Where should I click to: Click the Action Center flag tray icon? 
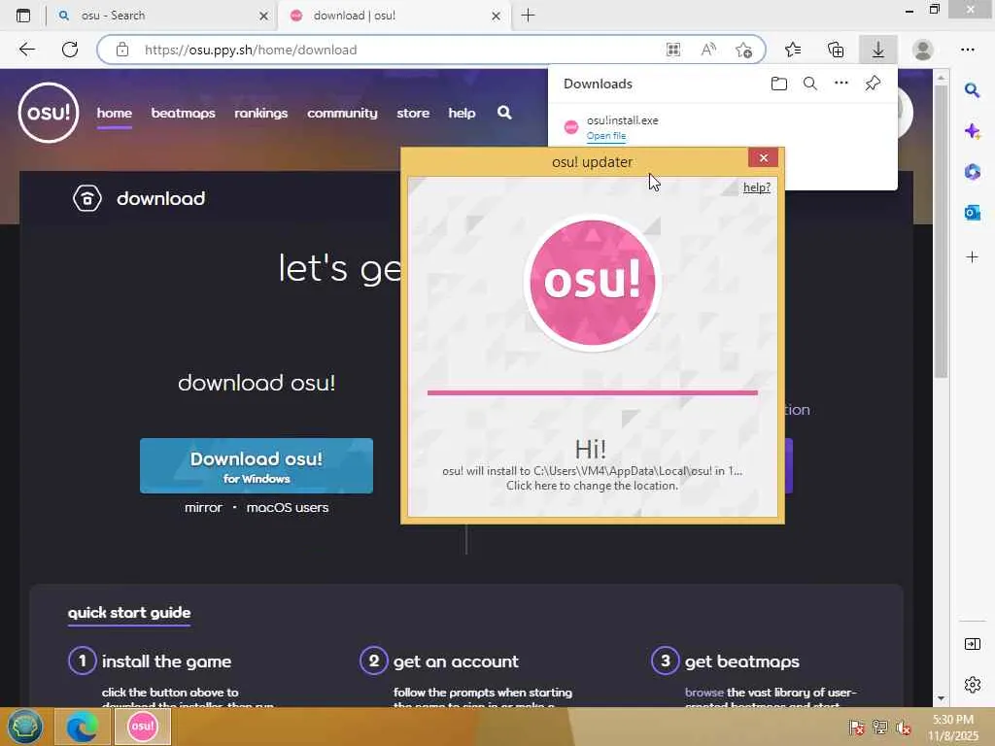pyautogui.click(x=857, y=727)
